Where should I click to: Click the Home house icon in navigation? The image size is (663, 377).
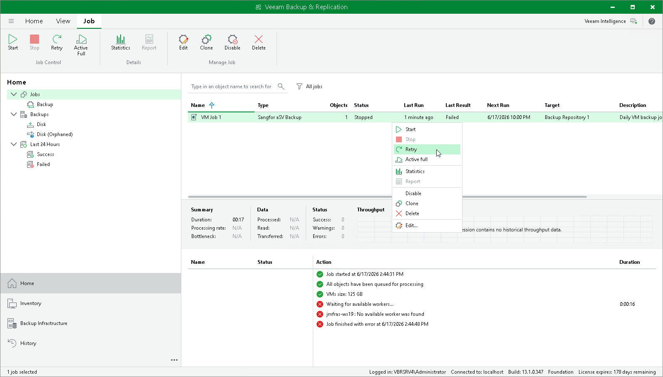point(12,283)
